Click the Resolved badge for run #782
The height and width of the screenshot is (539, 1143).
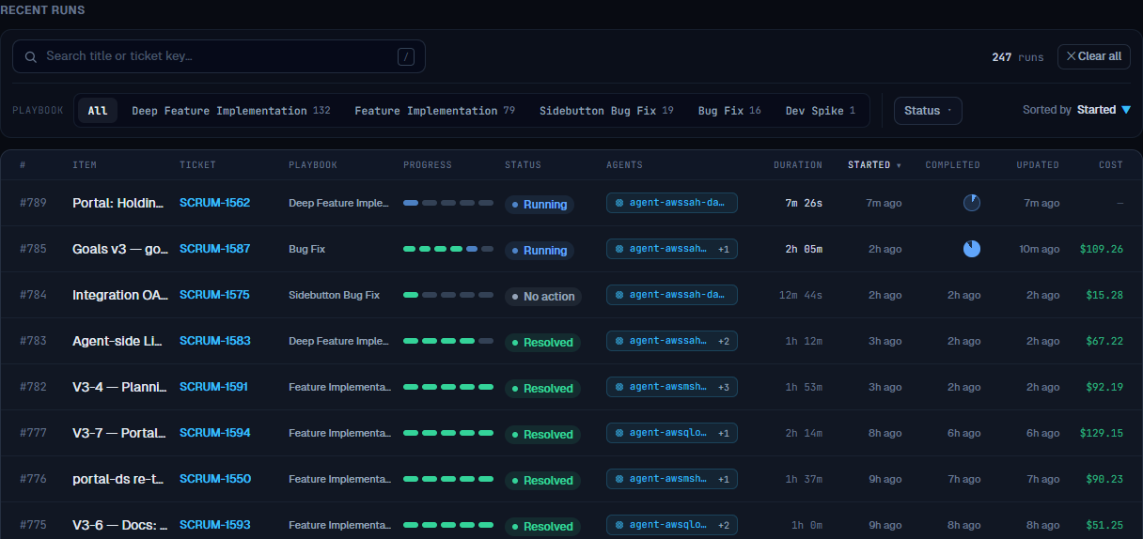(x=542, y=389)
